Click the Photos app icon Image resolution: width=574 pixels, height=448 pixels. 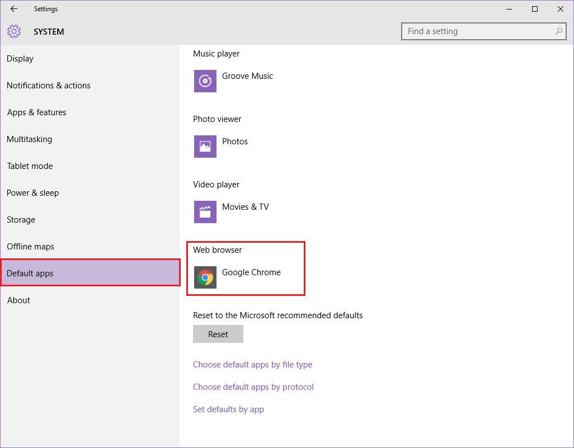205,147
